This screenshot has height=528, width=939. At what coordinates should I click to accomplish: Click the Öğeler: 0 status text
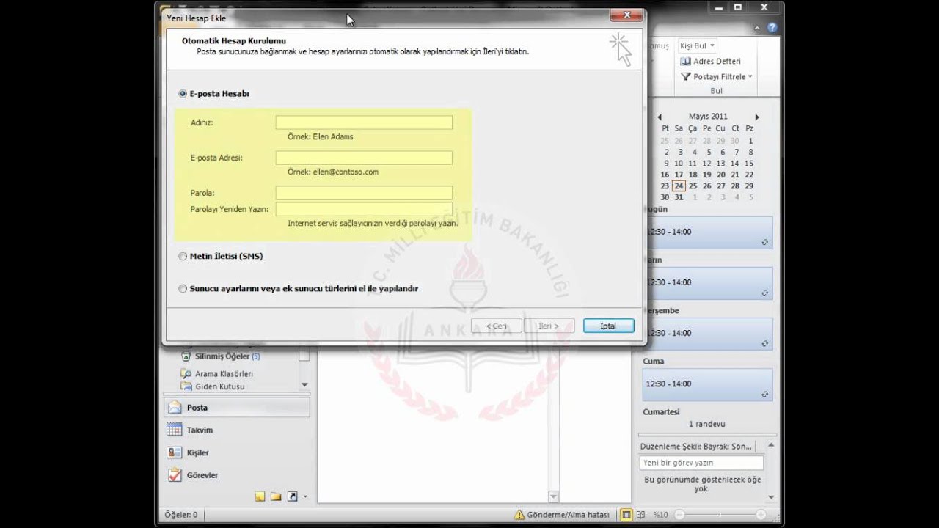[180, 515]
